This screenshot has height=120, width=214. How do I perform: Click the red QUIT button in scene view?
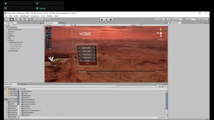pyautogui.click(x=88, y=64)
